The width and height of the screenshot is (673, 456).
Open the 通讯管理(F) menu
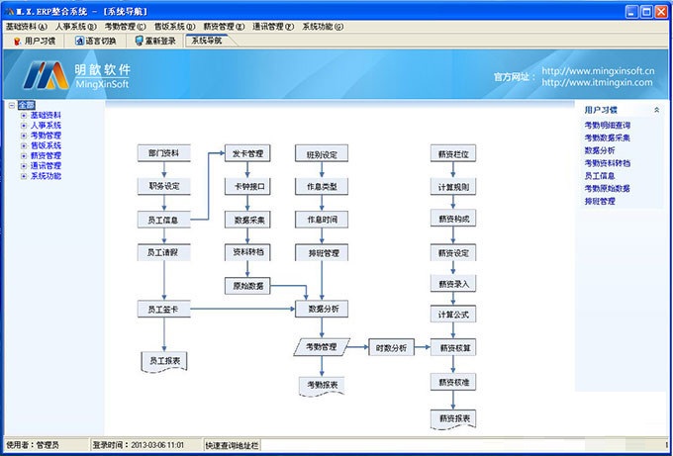(273, 27)
